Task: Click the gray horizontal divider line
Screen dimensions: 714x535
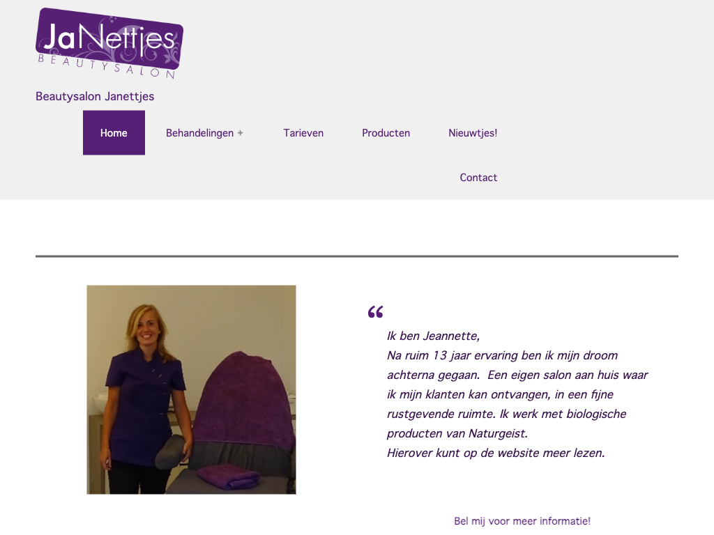Action: 357,256
